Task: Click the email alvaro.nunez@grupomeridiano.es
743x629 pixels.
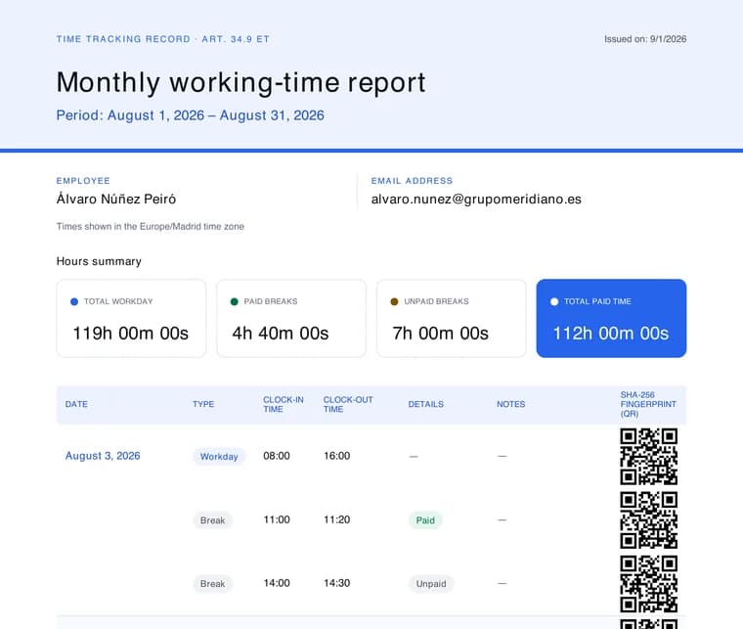Action: 476,200
